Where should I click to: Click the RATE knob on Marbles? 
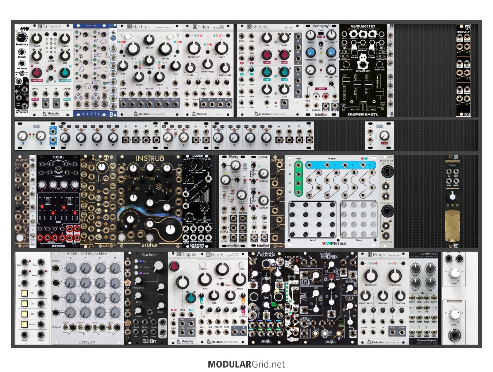[x=133, y=48]
